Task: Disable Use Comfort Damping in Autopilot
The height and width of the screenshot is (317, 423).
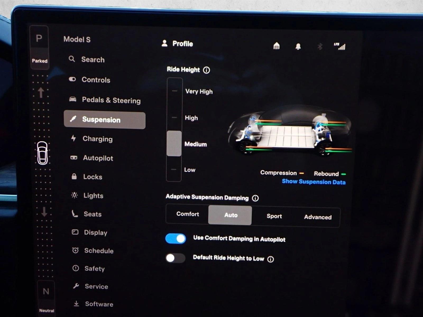Action: point(176,239)
